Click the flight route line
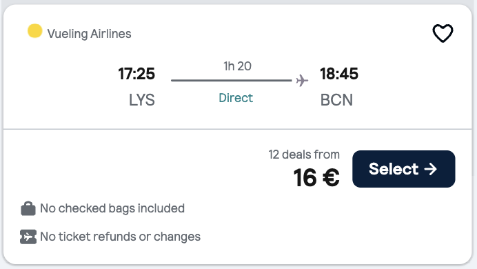 [x=231, y=80]
